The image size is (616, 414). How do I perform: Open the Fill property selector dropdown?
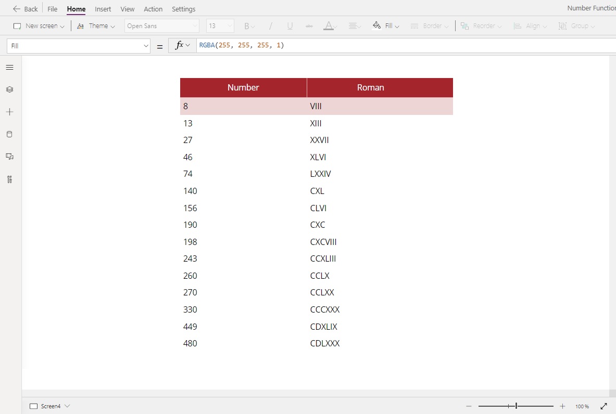point(79,46)
